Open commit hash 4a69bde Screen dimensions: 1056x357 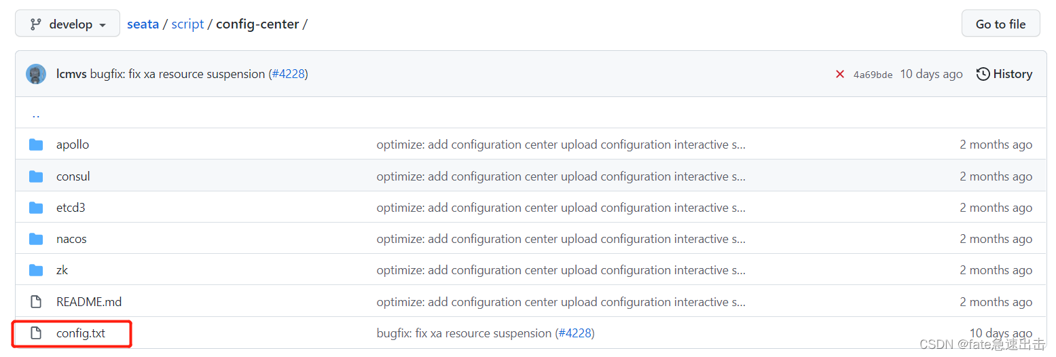[x=873, y=75]
